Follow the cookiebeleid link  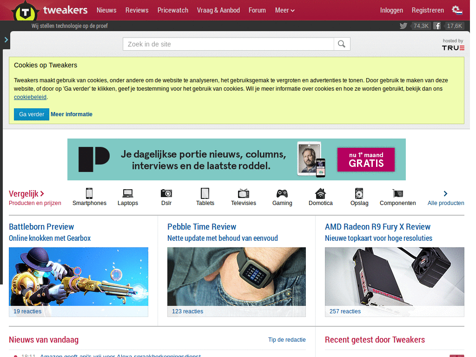point(30,97)
